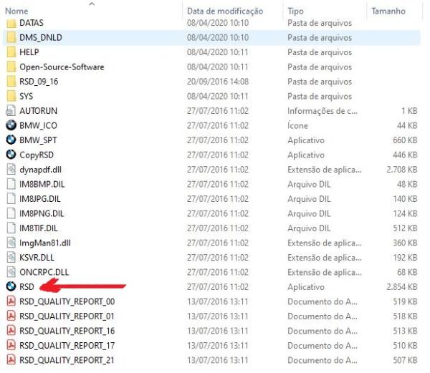The width and height of the screenshot is (430, 373).
Task: Click the RSD application BMW icon
Action: [11, 286]
